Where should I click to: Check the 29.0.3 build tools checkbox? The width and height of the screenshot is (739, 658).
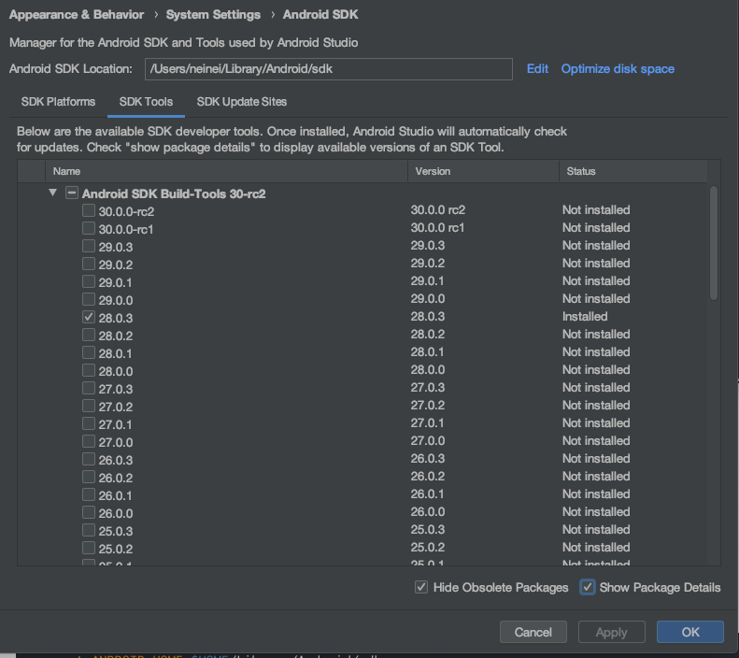tap(89, 246)
